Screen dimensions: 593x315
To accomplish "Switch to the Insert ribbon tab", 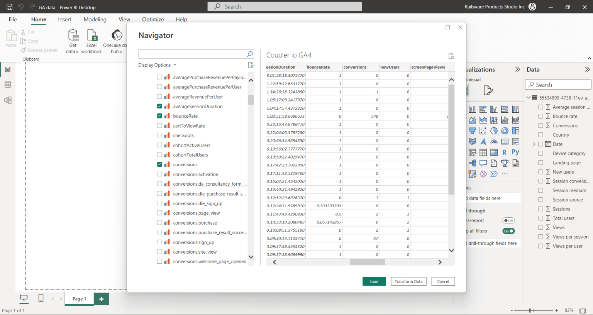I will coord(64,19).
